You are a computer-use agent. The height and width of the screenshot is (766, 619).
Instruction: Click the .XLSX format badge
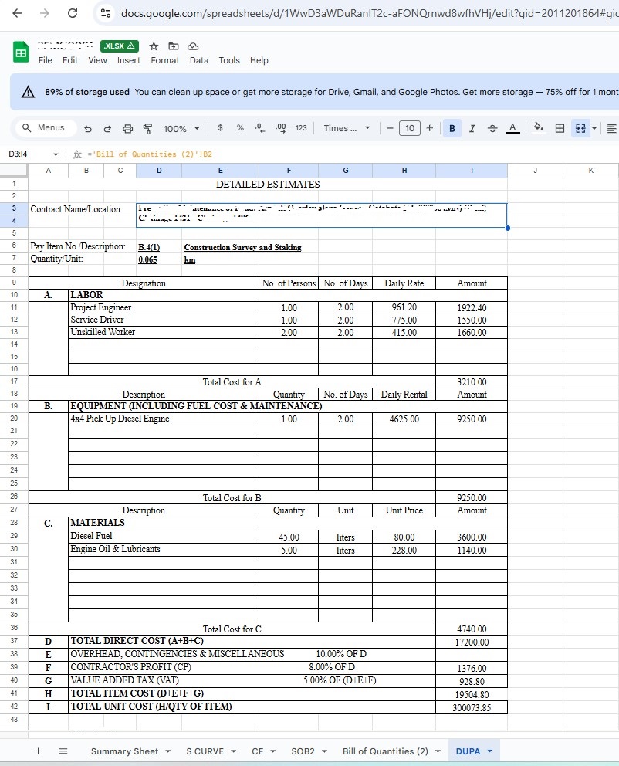tap(120, 46)
